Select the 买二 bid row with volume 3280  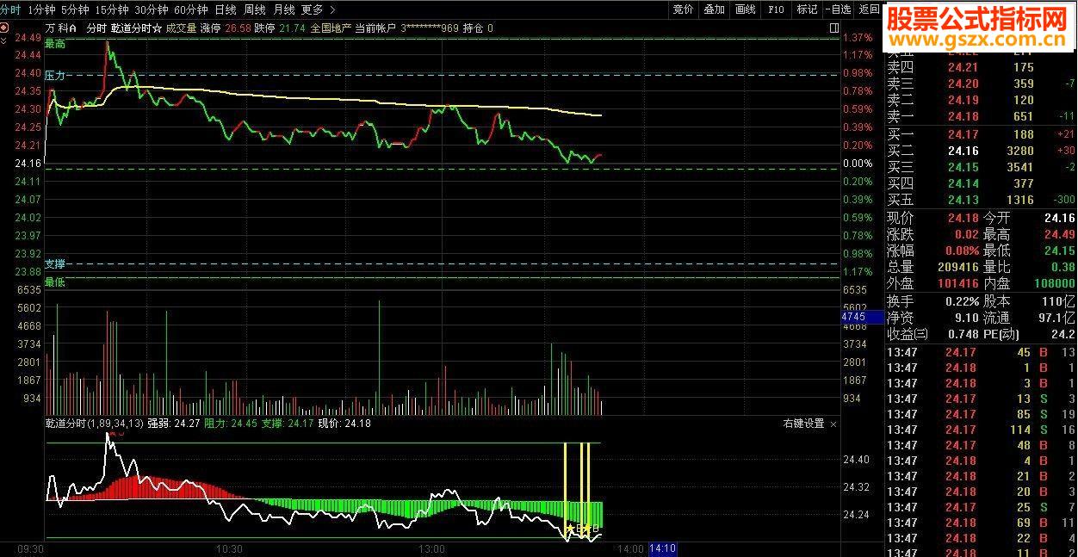pos(981,151)
